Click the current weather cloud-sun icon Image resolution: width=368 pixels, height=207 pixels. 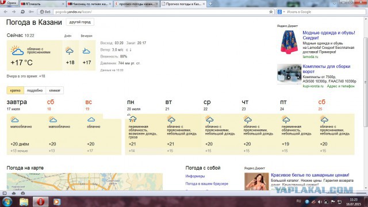pos(17,51)
